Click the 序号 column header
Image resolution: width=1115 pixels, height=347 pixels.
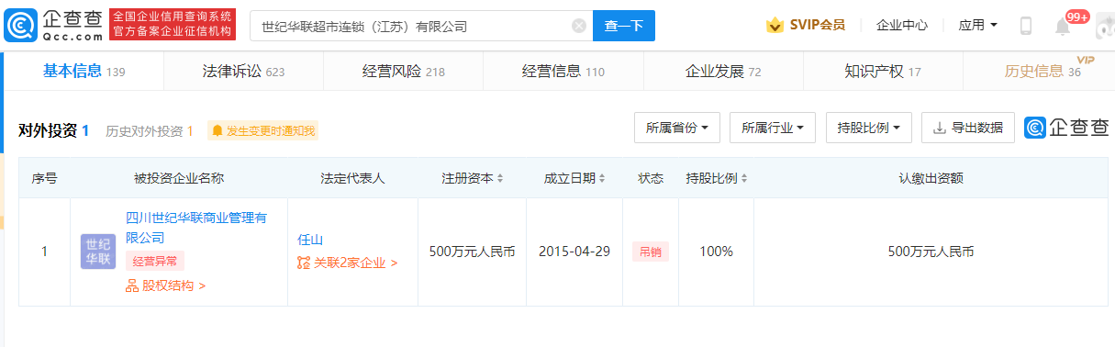pos(44,178)
